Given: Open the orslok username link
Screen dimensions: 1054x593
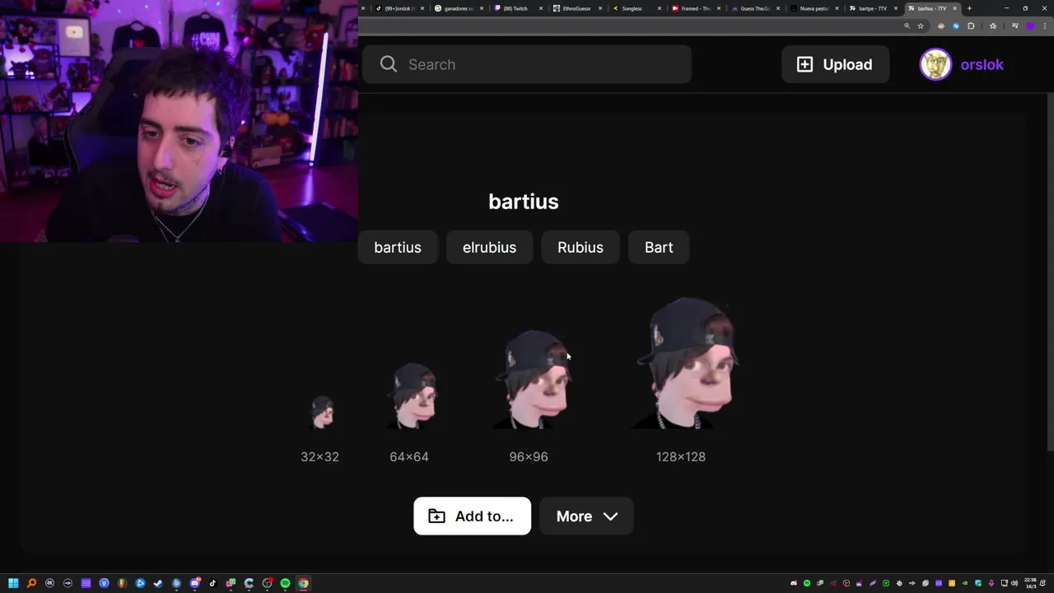Looking at the screenshot, I should coord(982,64).
